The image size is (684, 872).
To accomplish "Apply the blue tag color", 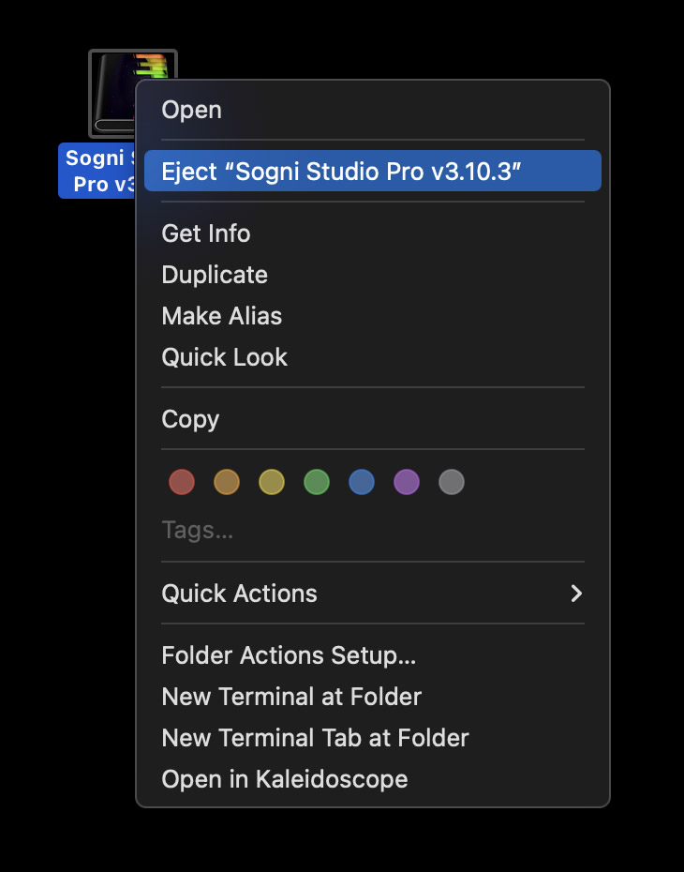I will coord(362,483).
